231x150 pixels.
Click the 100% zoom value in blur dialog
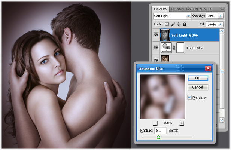pos(168,123)
